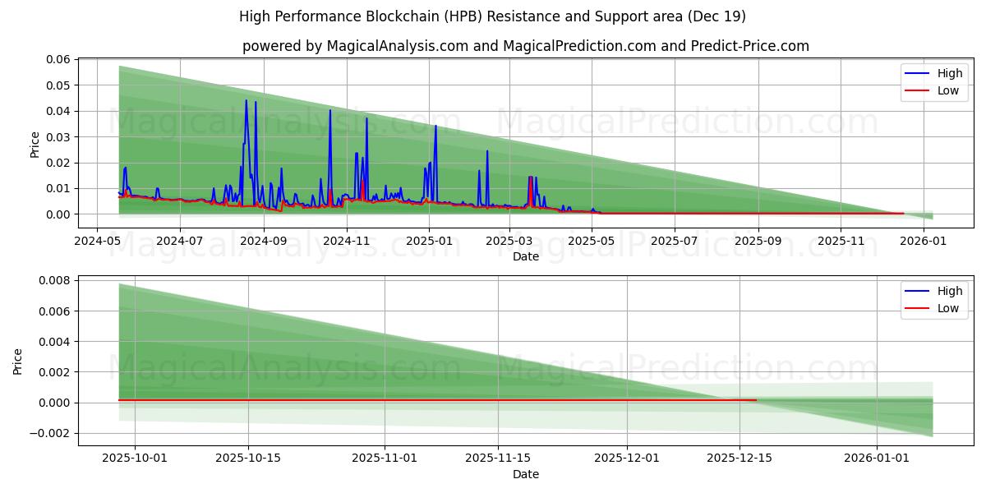Click the red Low legend line sample
Viewport: 986px width, 493px height.
click(916, 90)
